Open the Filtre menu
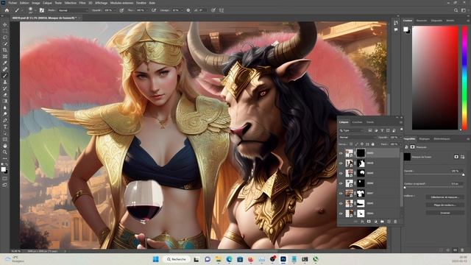Image resolution: width=471 pixels, height=265 pixels. click(x=82, y=3)
